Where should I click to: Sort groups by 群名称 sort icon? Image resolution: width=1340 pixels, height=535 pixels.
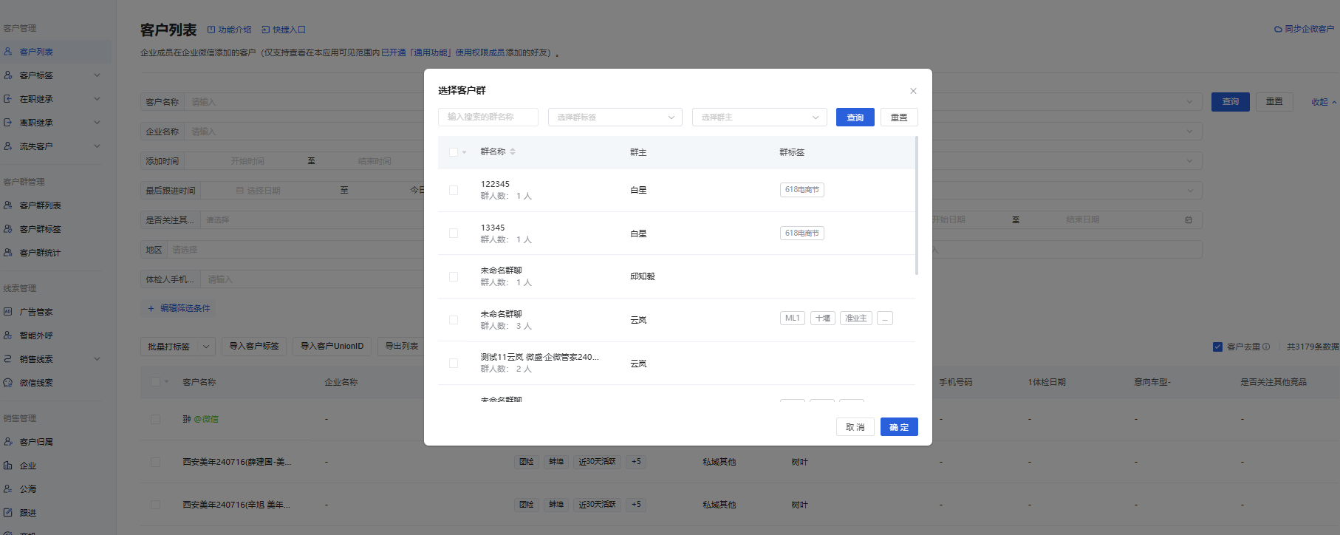click(513, 151)
